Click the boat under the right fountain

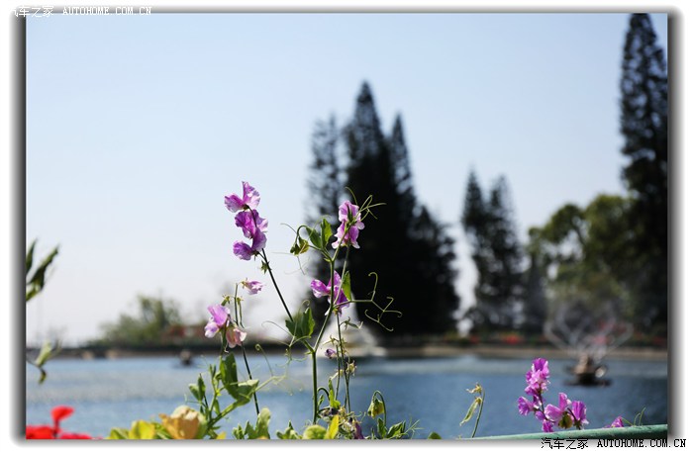point(589,373)
